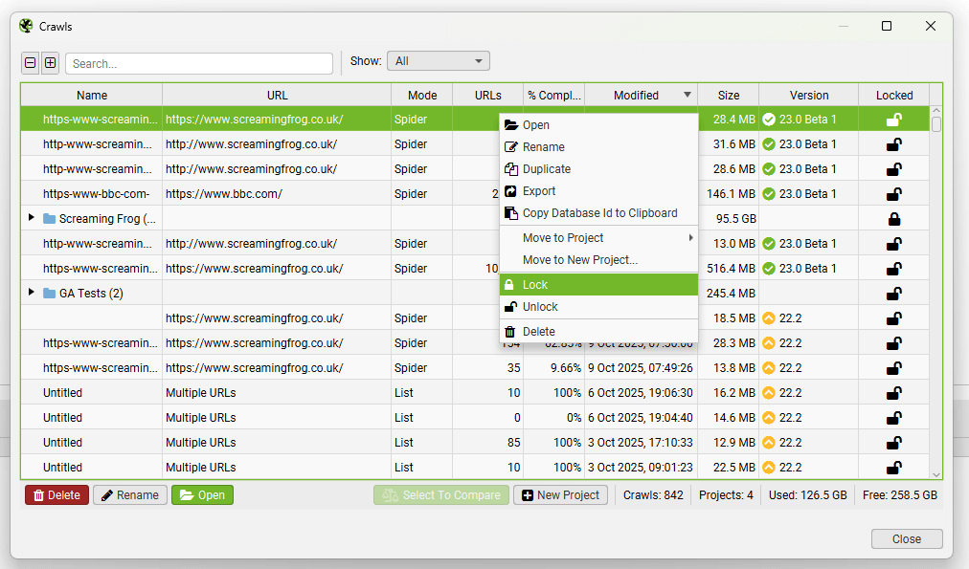
Task: Click the collapse all minus icon
Action: (x=30, y=63)
